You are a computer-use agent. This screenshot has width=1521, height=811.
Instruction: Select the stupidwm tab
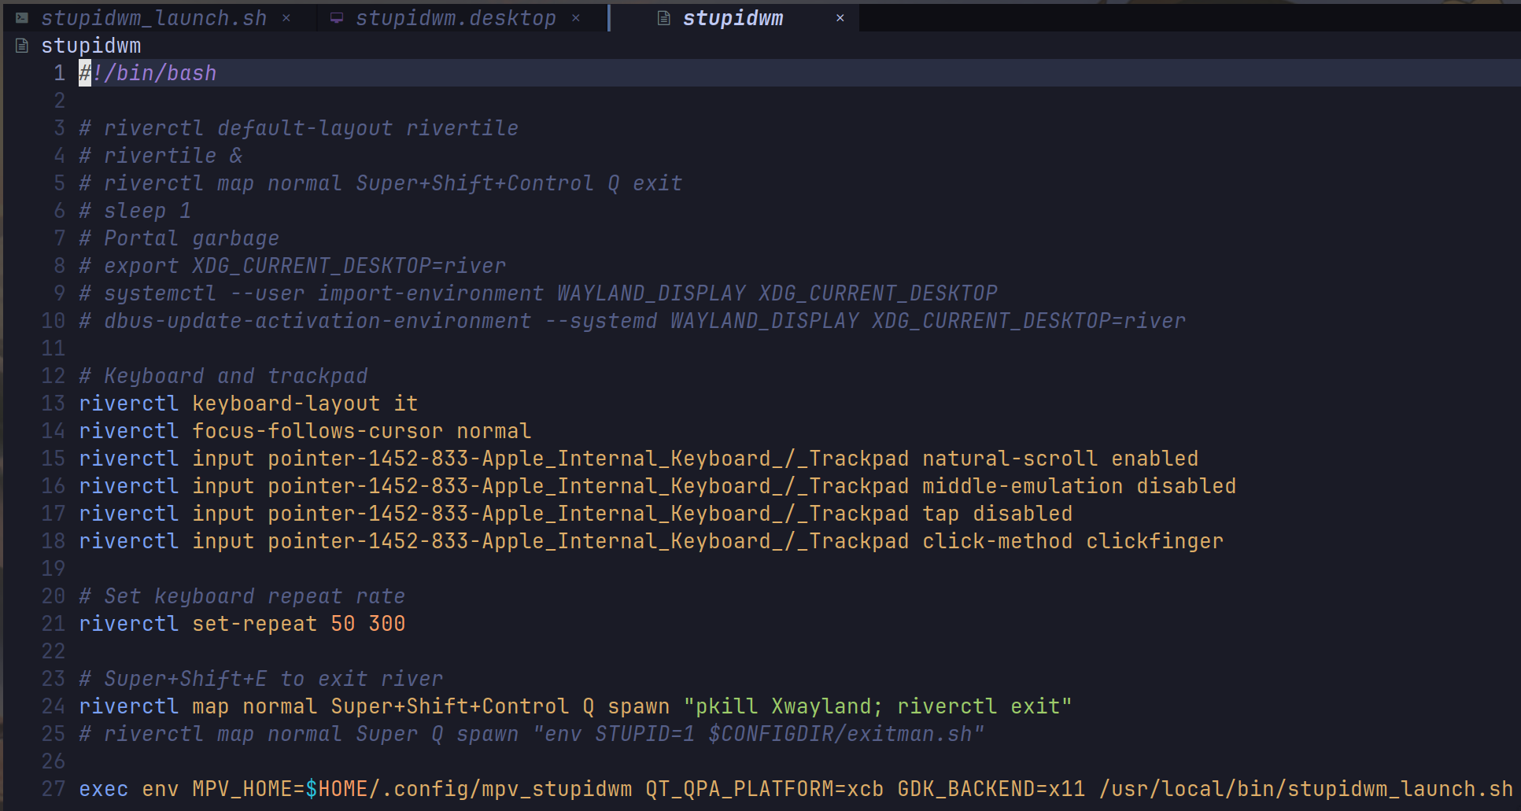732,18
